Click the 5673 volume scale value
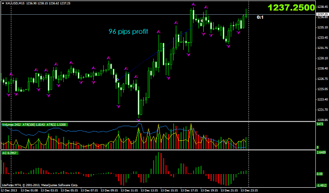The height and width of the screenshot is (193, 329). 321,124
